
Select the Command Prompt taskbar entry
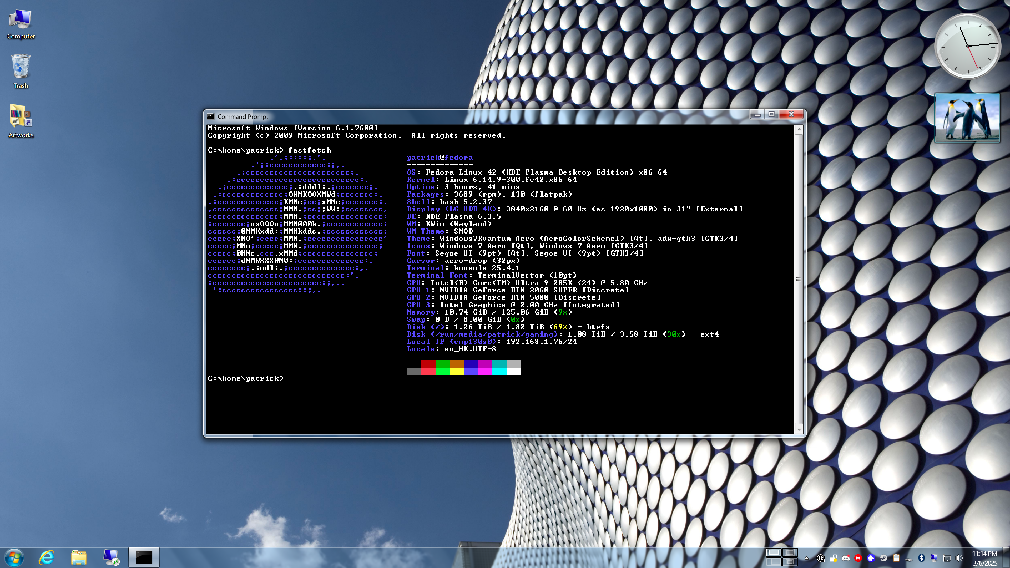[144, 557]
